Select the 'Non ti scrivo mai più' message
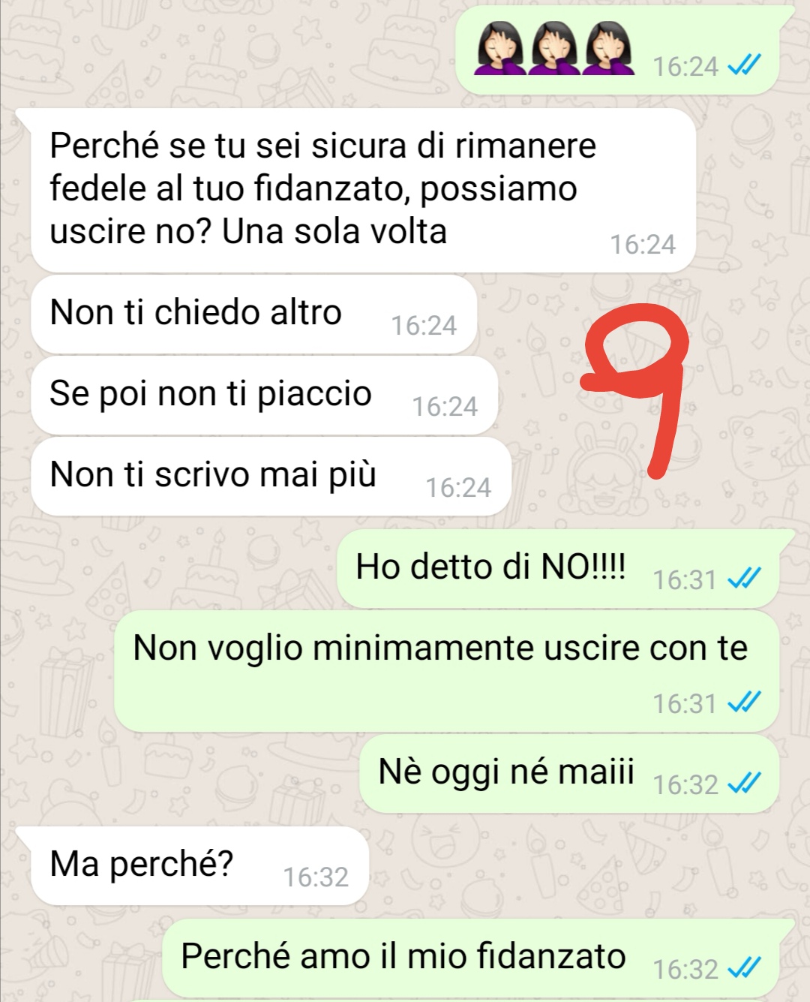This screenshot has width=810, height=1002. [271, 476]
